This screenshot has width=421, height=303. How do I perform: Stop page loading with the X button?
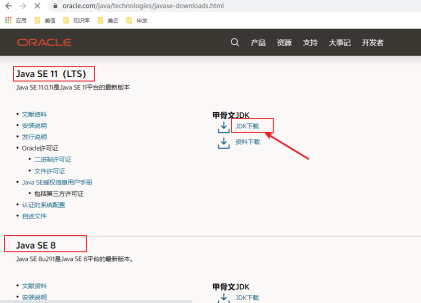[x=37, y=6]
